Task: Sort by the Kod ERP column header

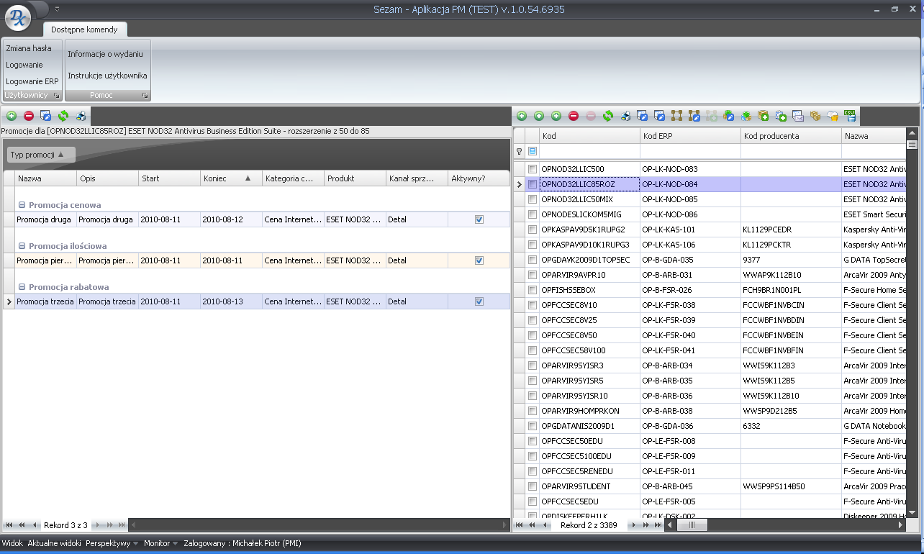Action: pyautogui.click(x=690, y=136)
